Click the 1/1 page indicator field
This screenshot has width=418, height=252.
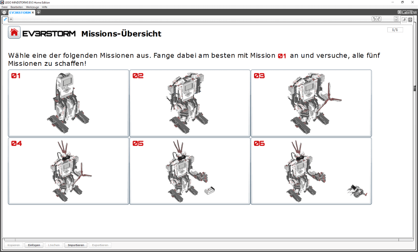click(395, 30)
